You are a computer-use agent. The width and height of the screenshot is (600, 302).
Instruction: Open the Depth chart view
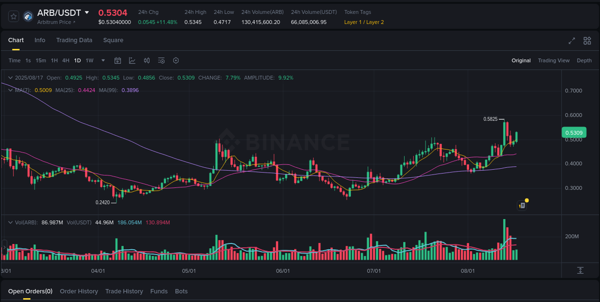click(584, 60)
